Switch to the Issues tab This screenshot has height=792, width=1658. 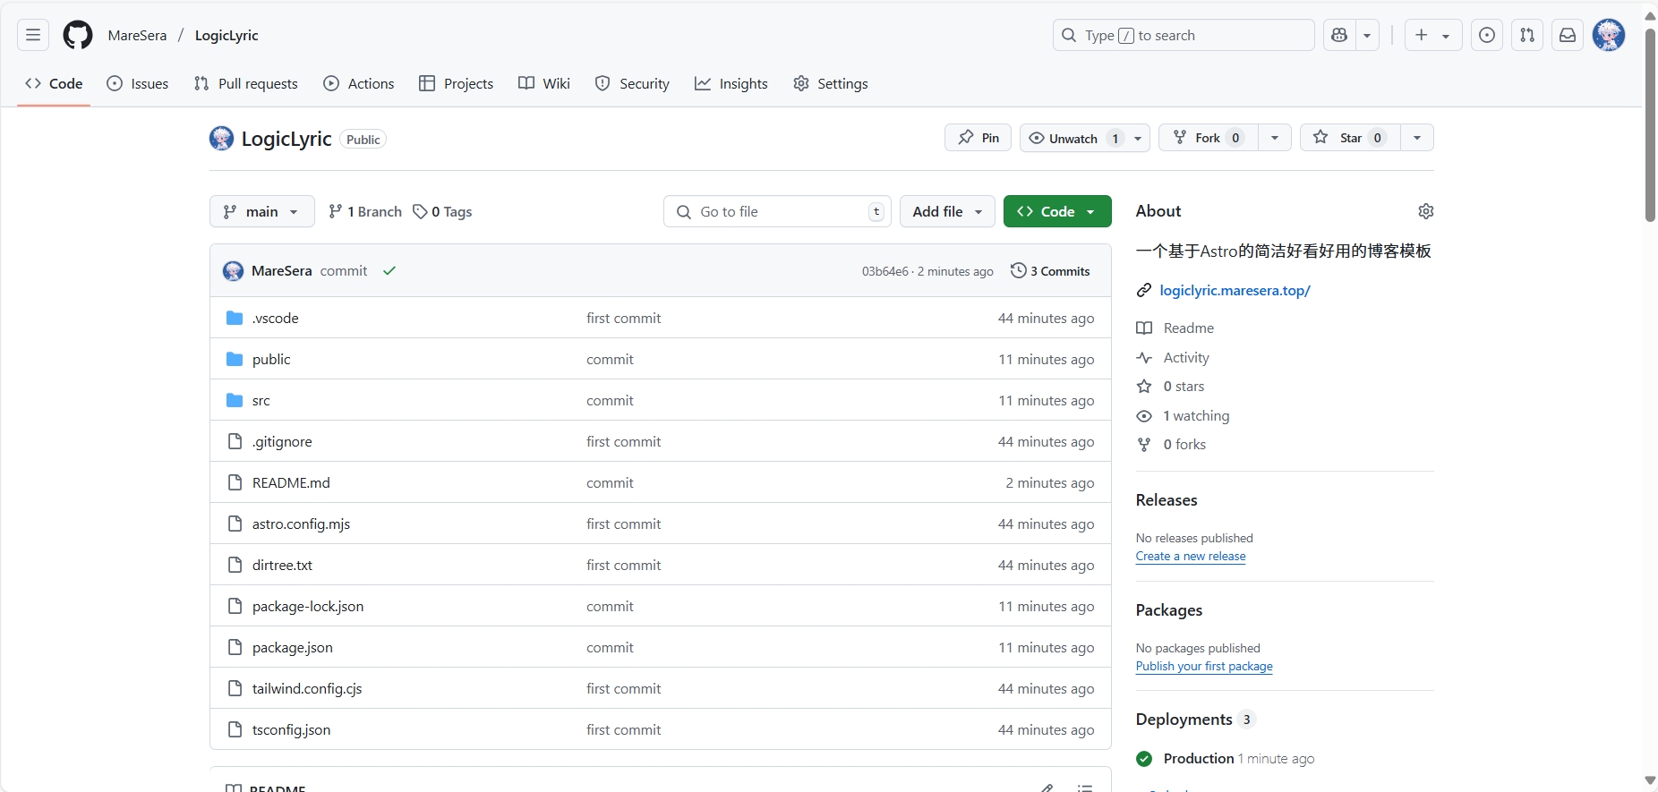pos(138,83)
